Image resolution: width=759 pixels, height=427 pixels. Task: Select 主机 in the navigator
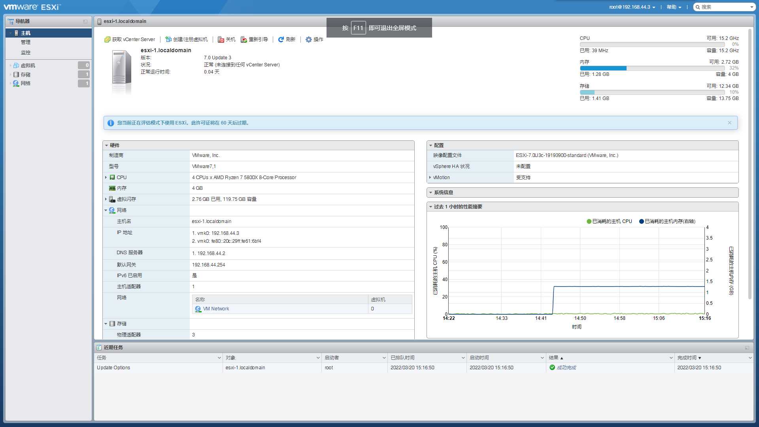click(49, 33)
